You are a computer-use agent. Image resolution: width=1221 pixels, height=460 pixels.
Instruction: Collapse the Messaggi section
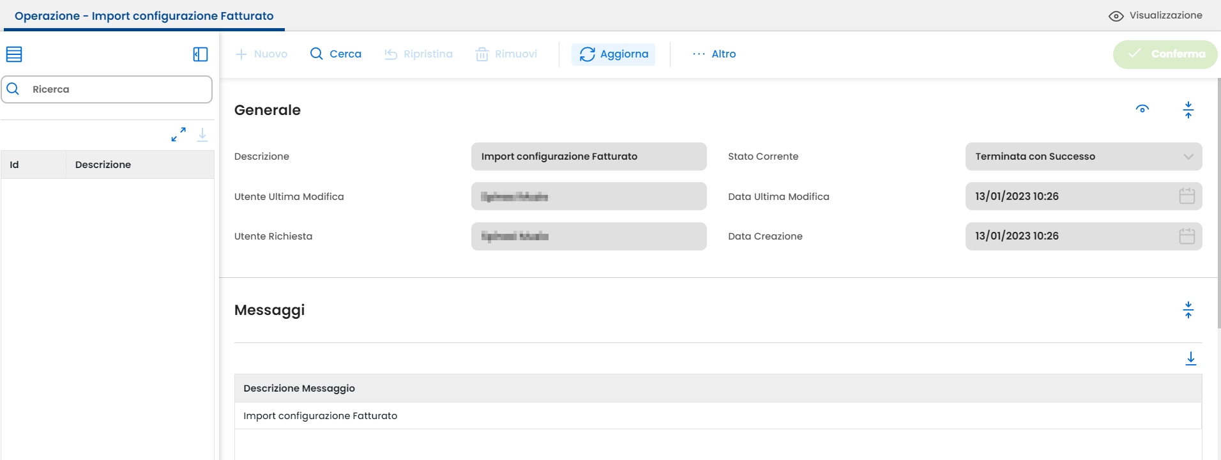click(x=1188, y=310)
